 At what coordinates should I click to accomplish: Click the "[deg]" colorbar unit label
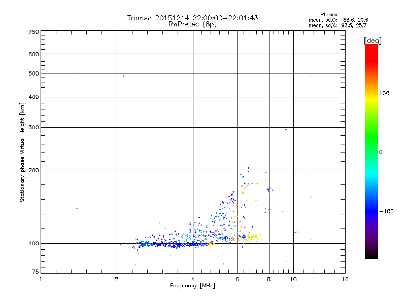tap(373, 41)
